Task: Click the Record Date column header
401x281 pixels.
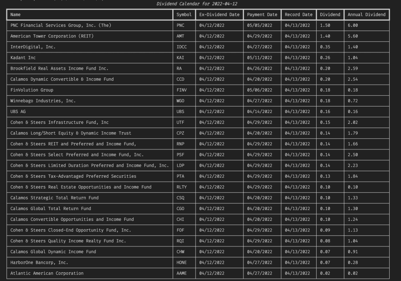Action: [299, 15]
